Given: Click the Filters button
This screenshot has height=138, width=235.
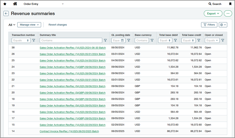Looking at the screenshot, I should coord(209,25).
